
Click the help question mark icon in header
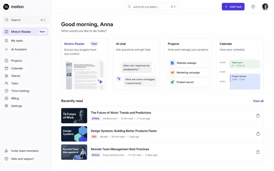pyautogui.click(x=253, y=7)
